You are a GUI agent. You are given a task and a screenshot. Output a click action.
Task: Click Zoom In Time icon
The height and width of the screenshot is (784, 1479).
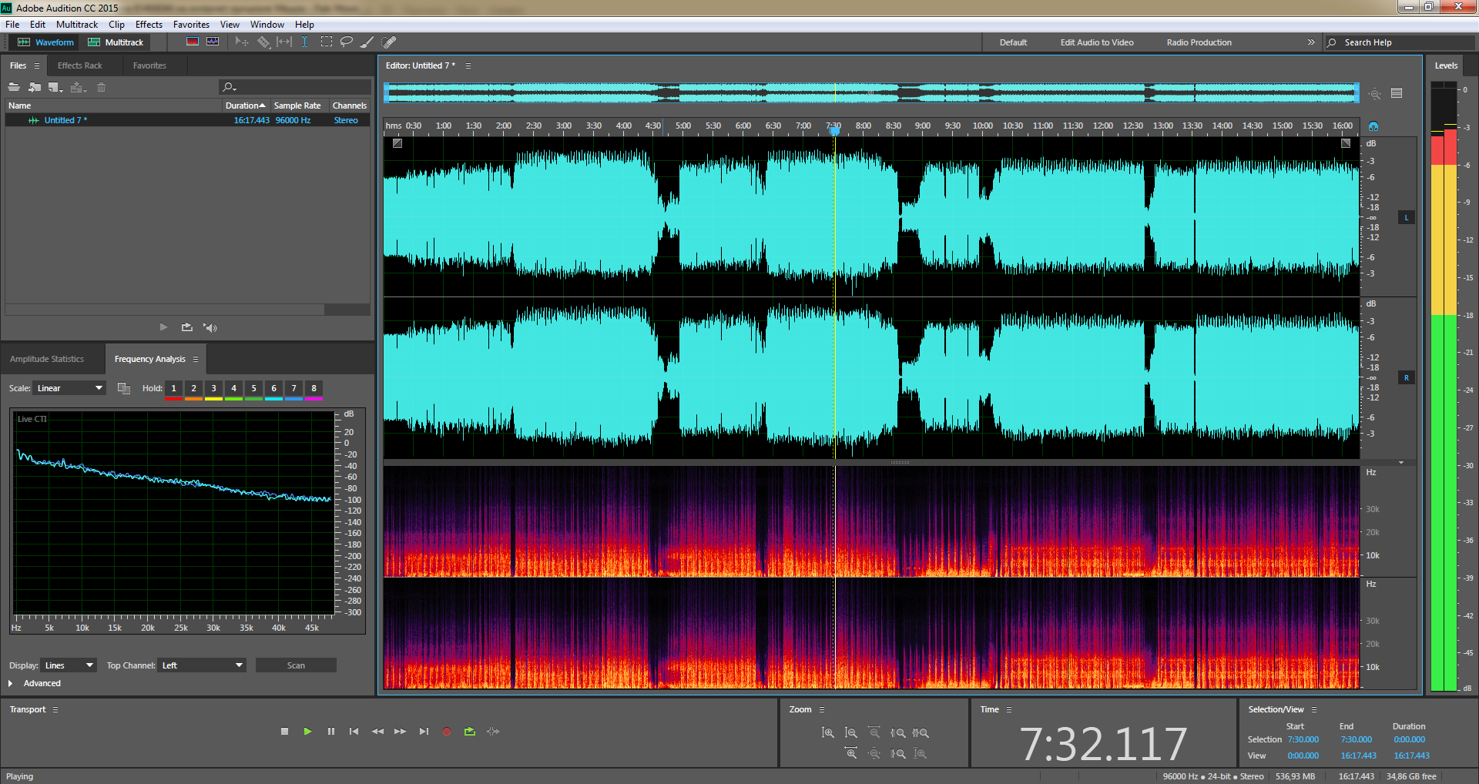[851, 753]
